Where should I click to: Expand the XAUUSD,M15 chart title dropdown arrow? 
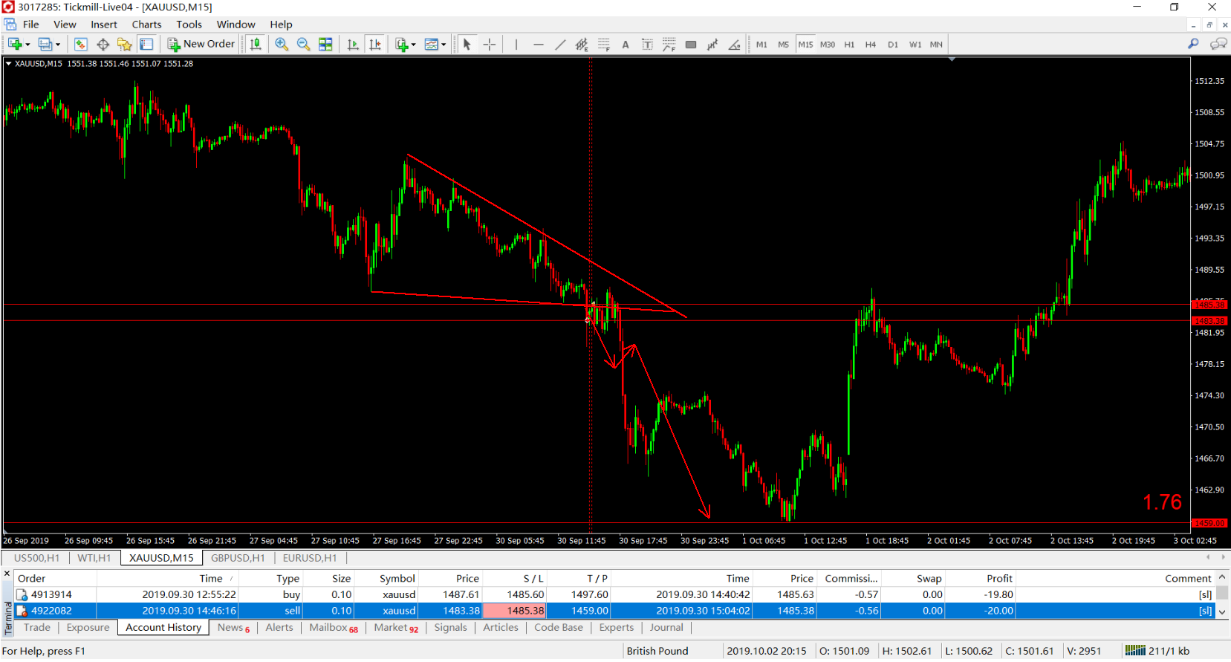(x=8, y=64)
